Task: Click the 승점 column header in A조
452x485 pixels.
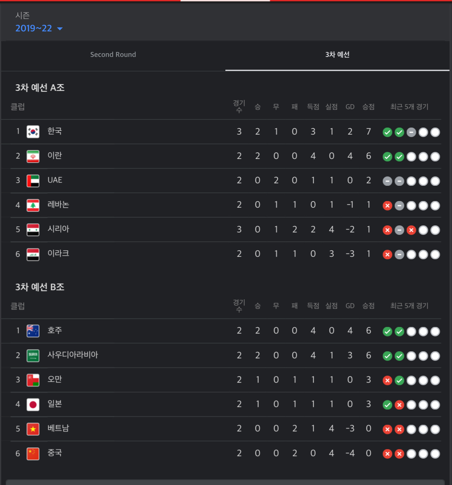Action: pos(369,107)
